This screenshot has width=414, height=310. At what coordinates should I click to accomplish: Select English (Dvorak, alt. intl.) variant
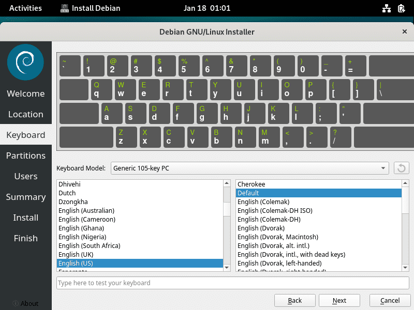319,246
